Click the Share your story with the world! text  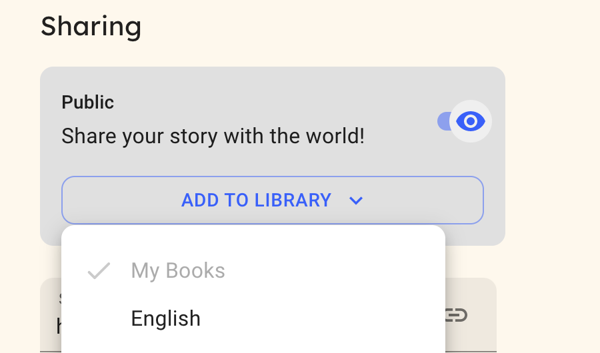(213, 136)
